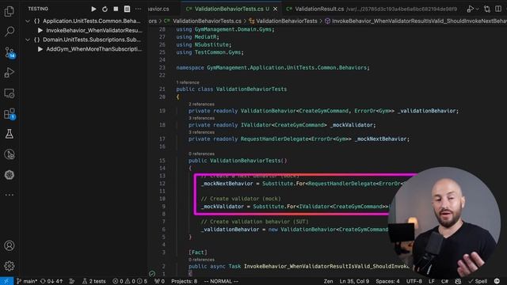Click '1 reference' code lens above class
507x285 pixels.
tap(188, 82)
